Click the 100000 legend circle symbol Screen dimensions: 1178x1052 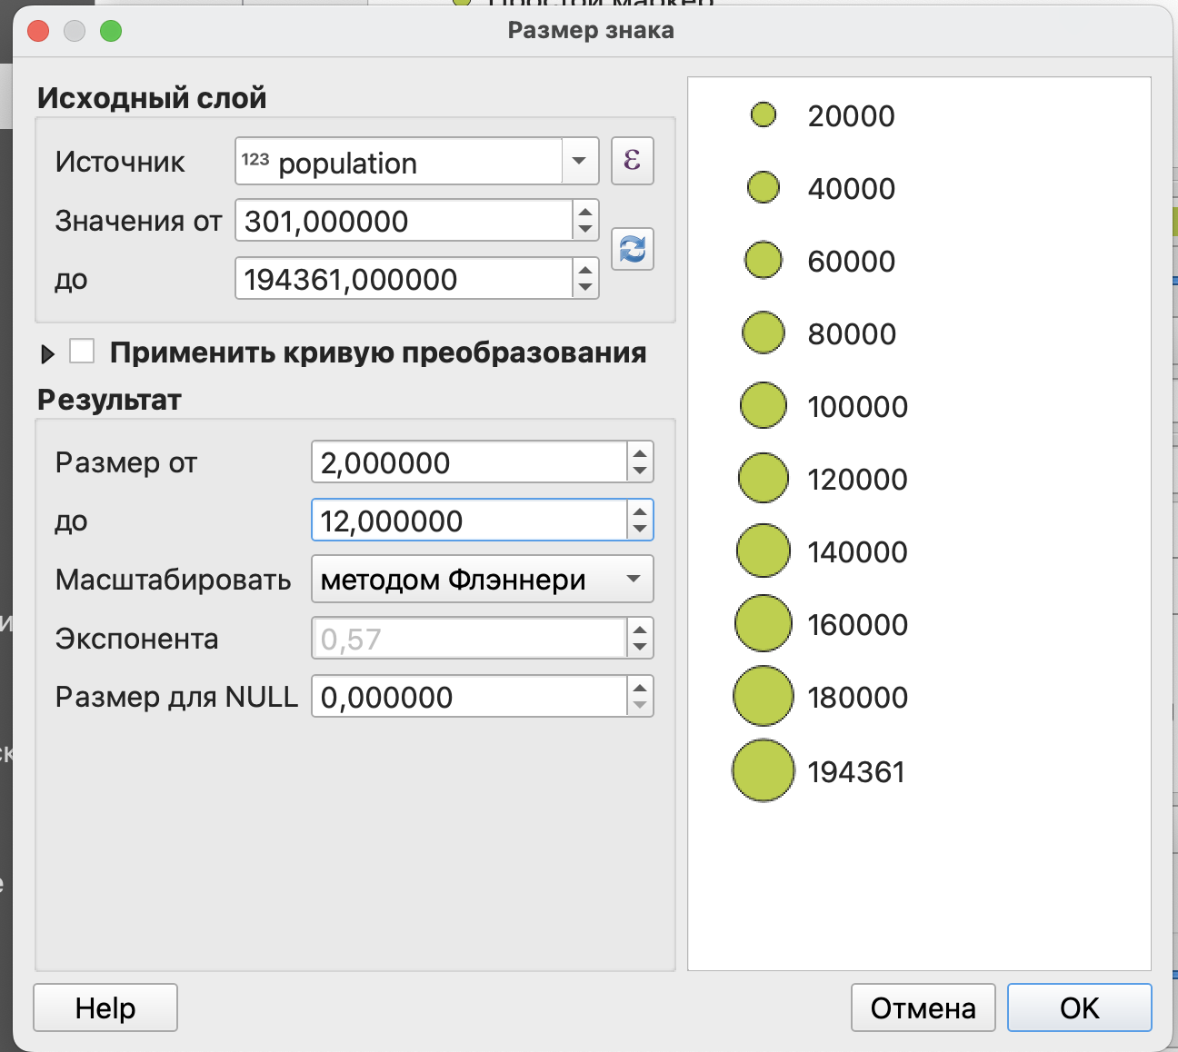click(x=764, y=405)
